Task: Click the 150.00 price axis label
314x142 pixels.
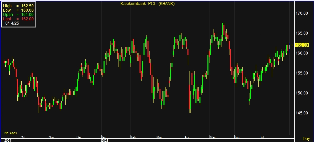Action: point(302,93)
